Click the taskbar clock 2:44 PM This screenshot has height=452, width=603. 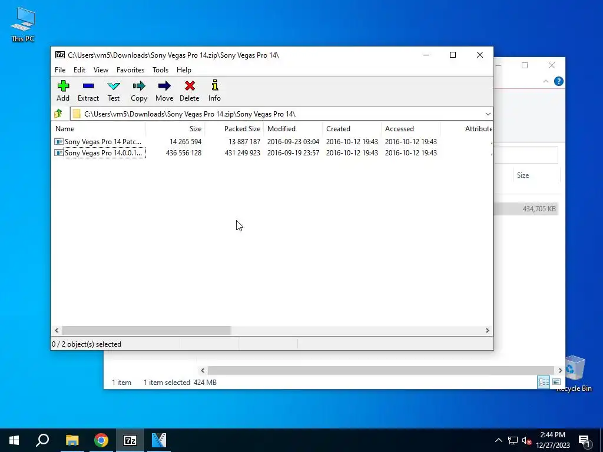click(552, 435)
